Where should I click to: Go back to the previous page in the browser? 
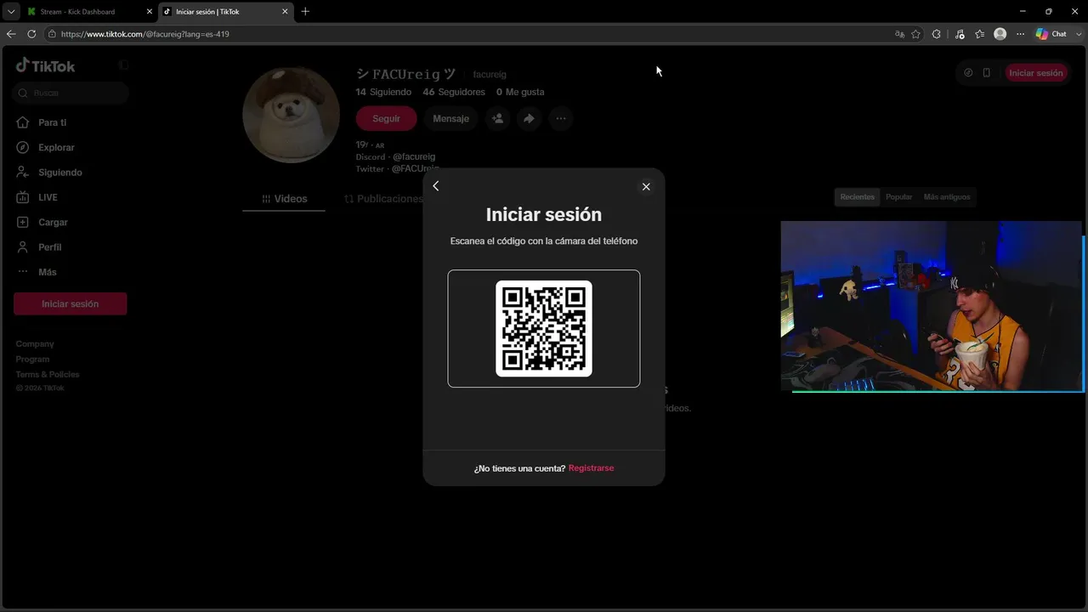click(11, 34)
